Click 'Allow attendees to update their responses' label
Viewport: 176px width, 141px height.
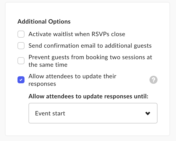tap(72, 80)
